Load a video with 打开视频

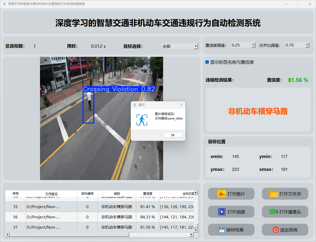[231, 212]
